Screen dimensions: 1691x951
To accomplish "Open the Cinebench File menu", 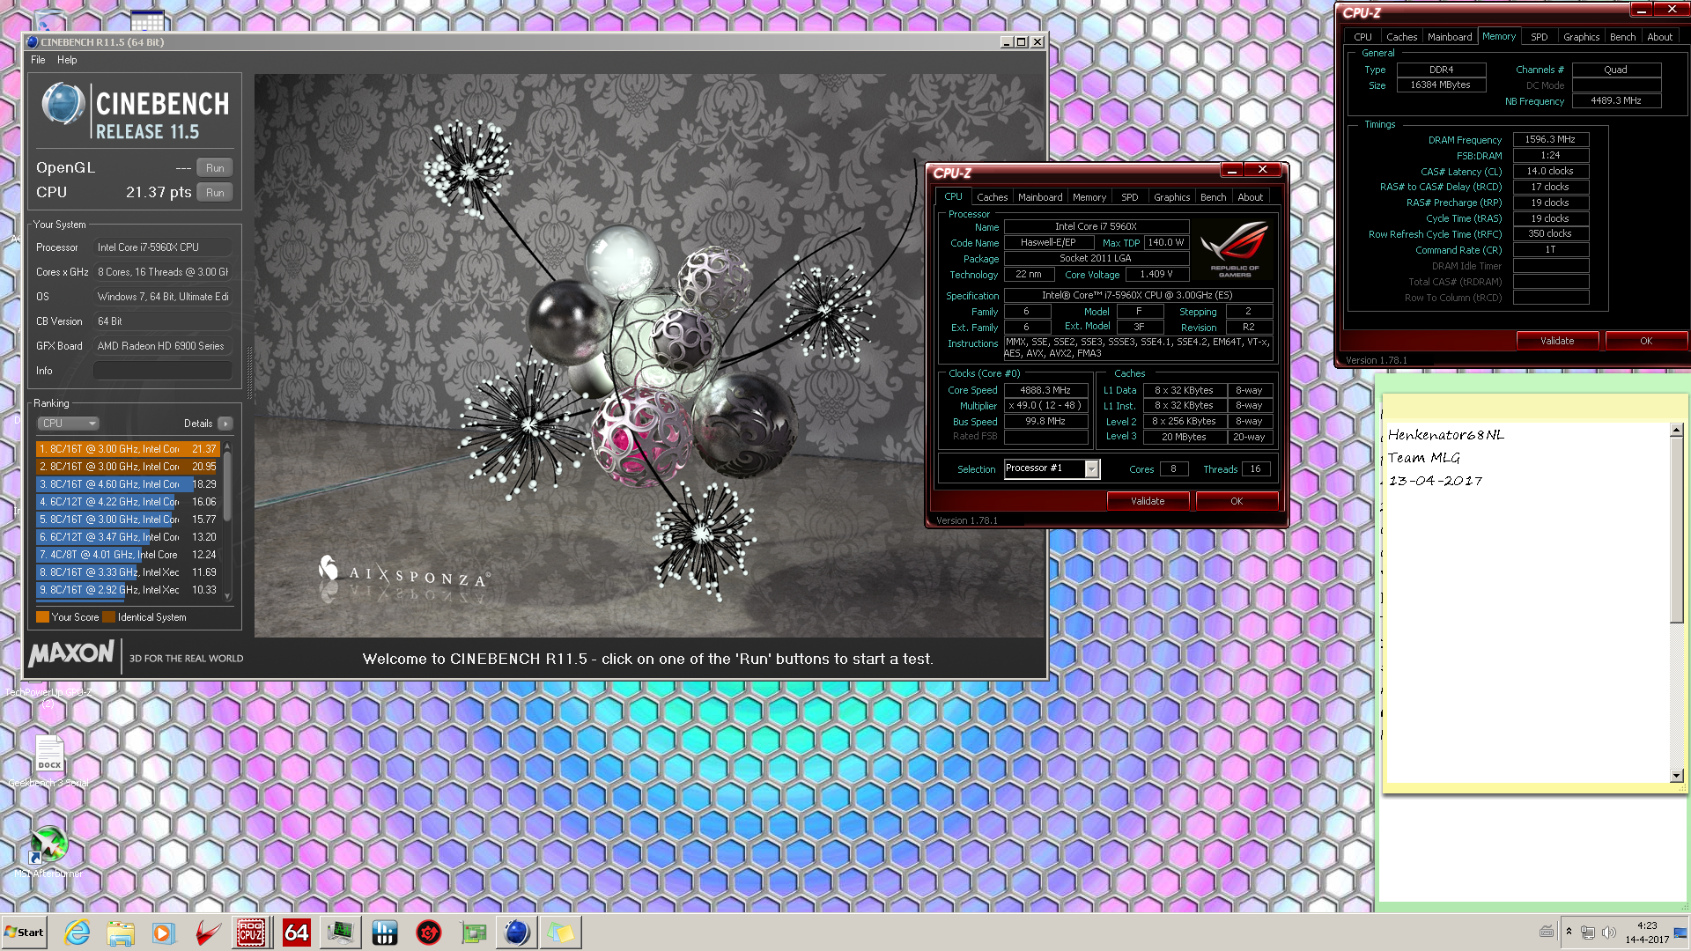I will (38, 60).
